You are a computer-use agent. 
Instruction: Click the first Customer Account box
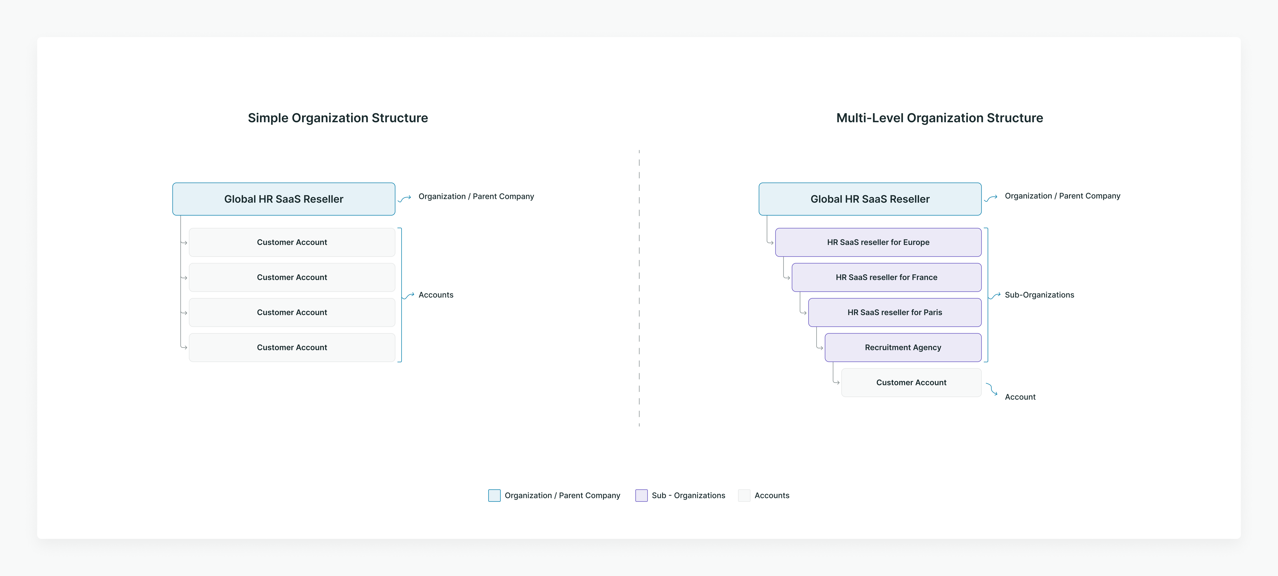click(x=292, y=242)
